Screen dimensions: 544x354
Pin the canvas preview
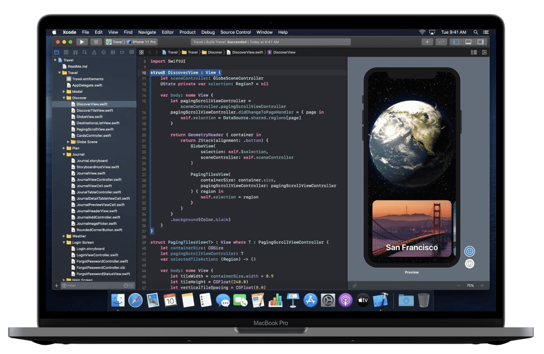pyautogui.click(x=355, y=286)
